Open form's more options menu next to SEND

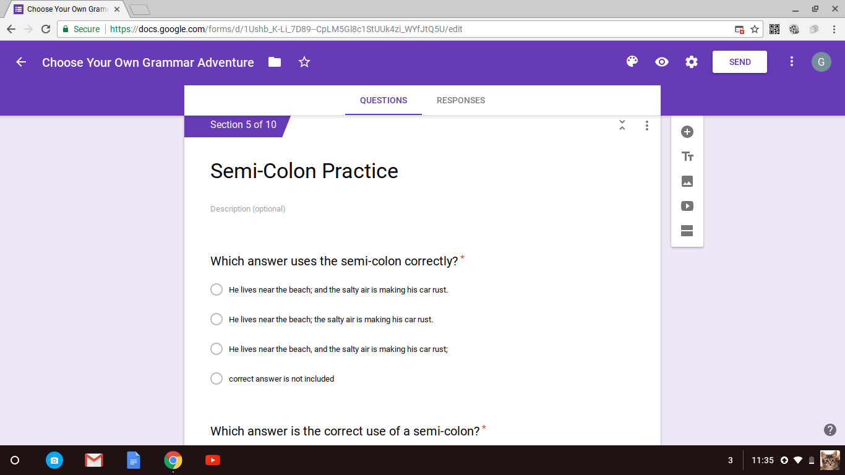[792, 62]
